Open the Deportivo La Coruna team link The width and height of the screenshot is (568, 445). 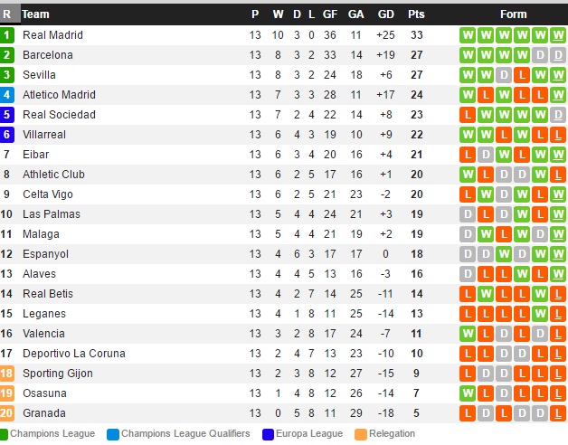pyautogui.click(x=74, y=354)
